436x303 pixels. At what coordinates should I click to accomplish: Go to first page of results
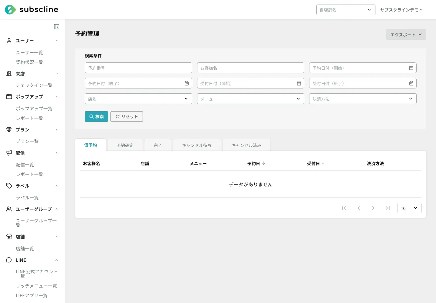click(344, 208)
